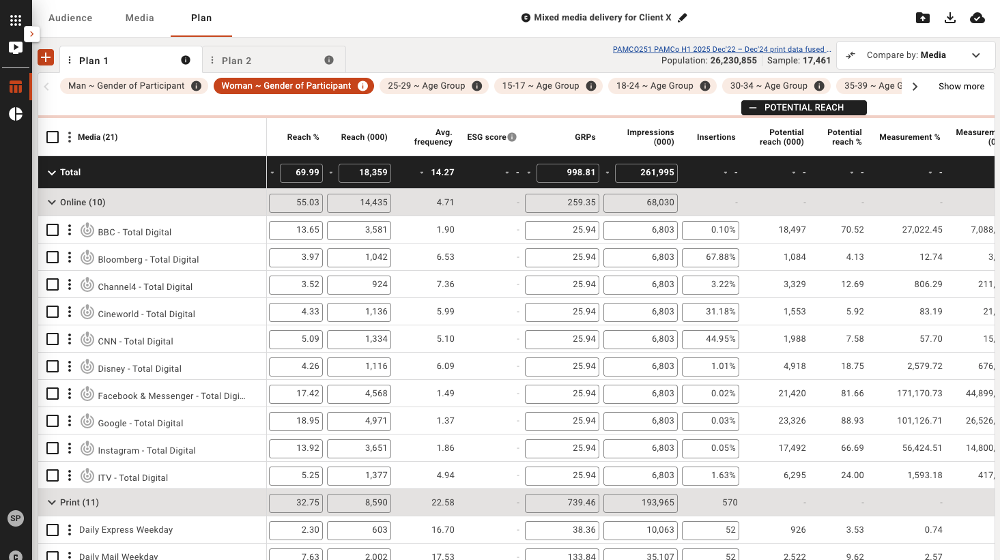Tick the Facebook & Messenger checkbox

tap(53, 394)
